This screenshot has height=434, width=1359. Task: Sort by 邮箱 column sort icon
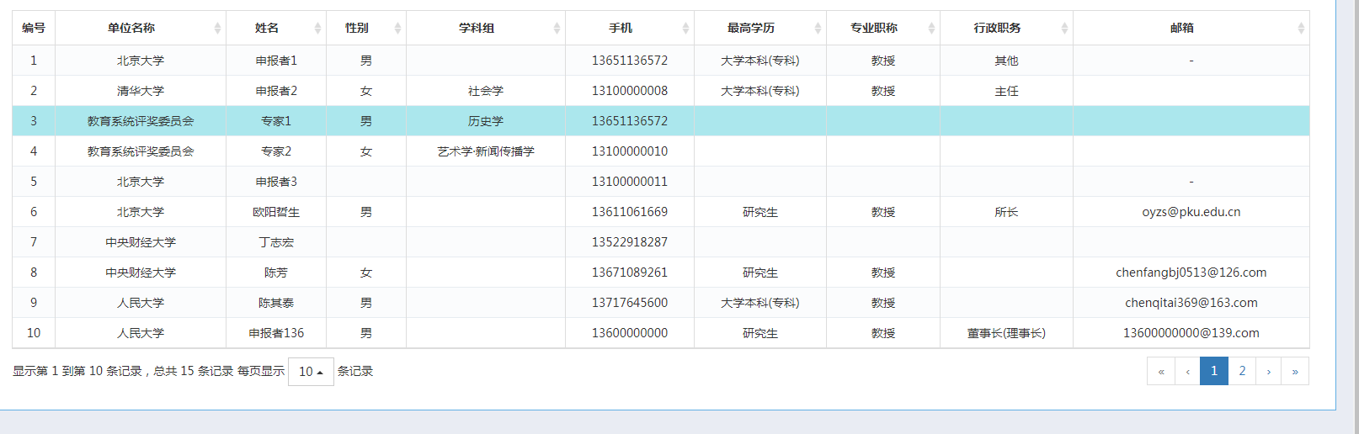[x=1301, y=29]
